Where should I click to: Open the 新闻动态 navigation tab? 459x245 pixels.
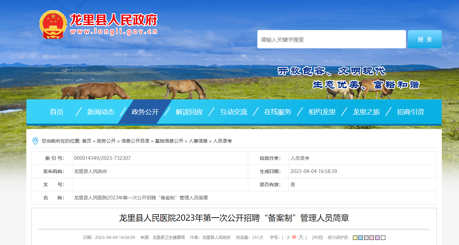click(x=101, y=112)
